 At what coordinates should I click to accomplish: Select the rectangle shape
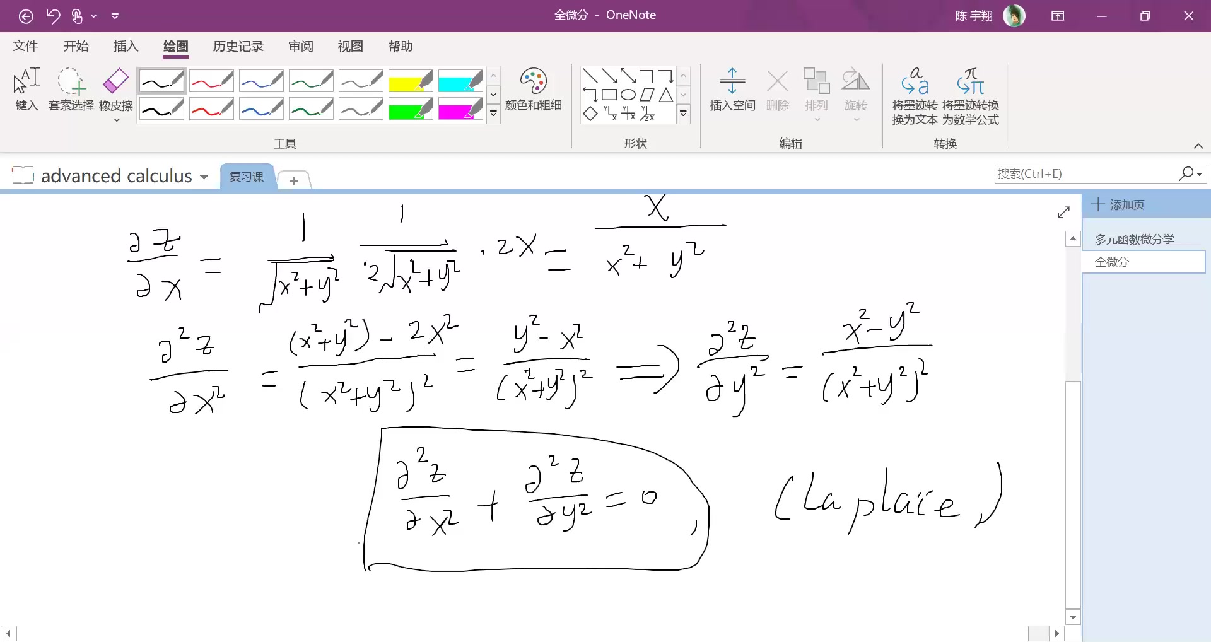point(609,95)
